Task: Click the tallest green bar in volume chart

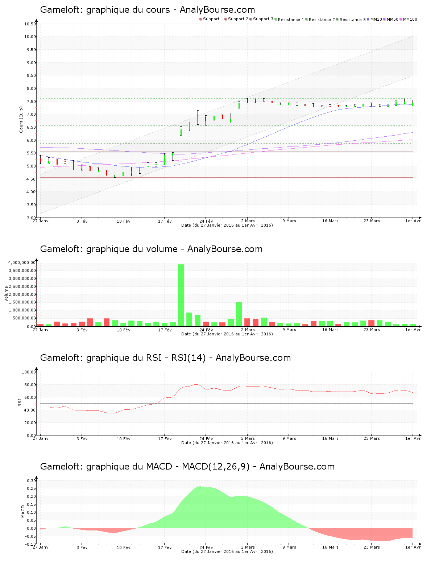Action: [x=181, y=295]
